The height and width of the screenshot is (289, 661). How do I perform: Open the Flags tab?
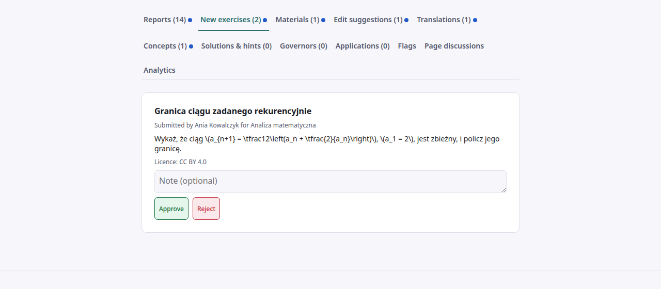click(407, 46)
